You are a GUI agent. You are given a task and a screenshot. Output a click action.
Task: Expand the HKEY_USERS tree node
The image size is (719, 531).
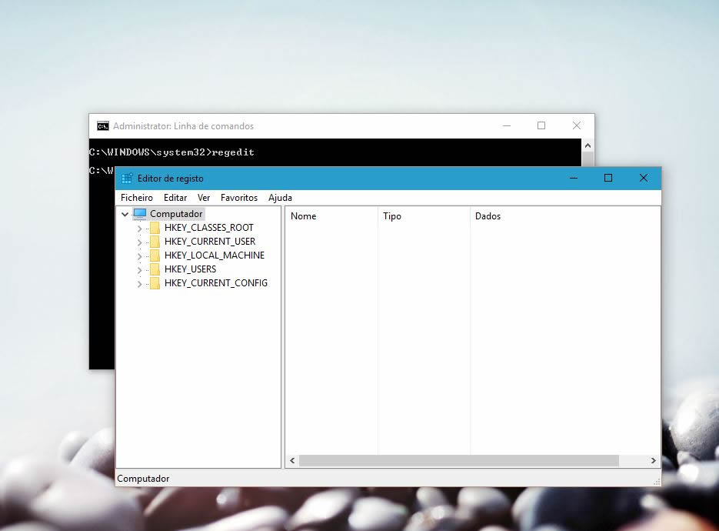139,269
